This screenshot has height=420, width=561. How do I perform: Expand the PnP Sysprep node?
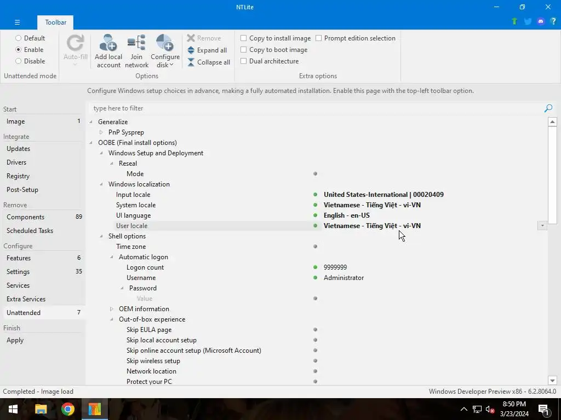pyautogui.click(x=101, y=132)
